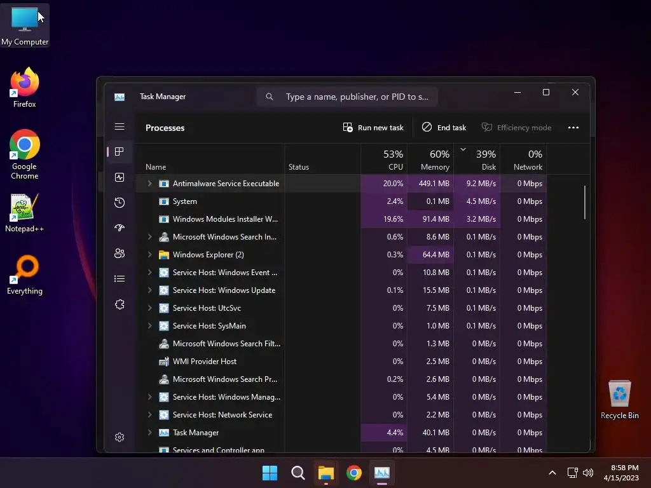Select the Microsoft Windows Search Filter row
Image resolution: width=651 pixels, height=488 pixels.
pyautogui.click(x=341, y=344)
